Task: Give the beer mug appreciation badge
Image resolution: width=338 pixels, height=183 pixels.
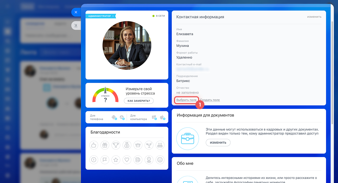Action: pyautogui.click(x=138, y=160)
